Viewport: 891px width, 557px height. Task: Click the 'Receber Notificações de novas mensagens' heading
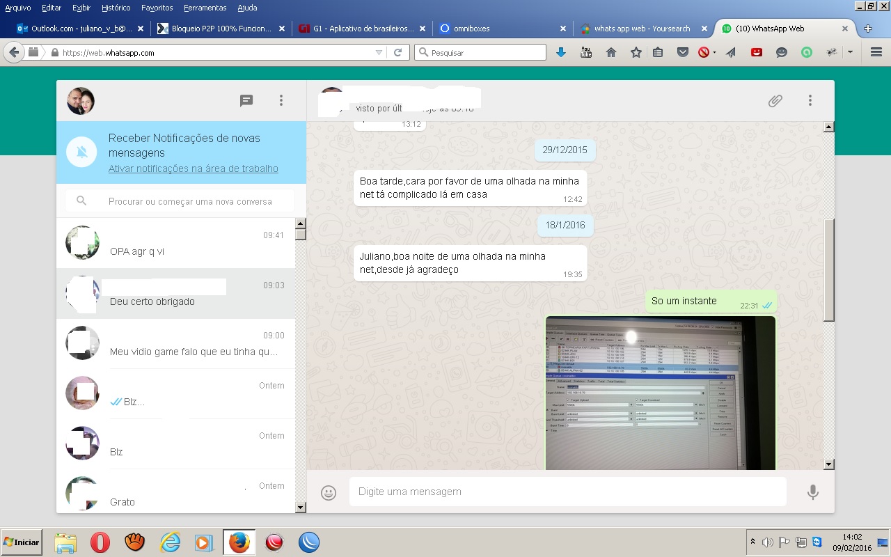pyautogui.click(x=184, y=146)
